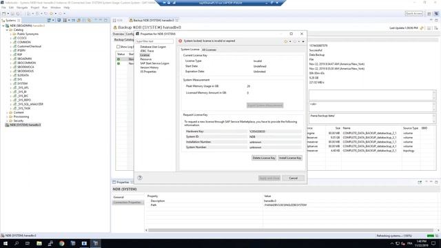Image resolution: width=441 pixels, height=248 pixels.
Task: Click the Windows Start button
Action: point(6,243)
